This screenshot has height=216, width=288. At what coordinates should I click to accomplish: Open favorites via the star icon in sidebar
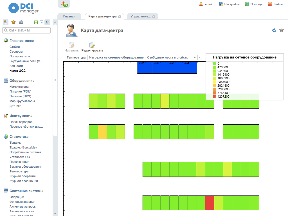pyautogui.click(x=13, y=22)
